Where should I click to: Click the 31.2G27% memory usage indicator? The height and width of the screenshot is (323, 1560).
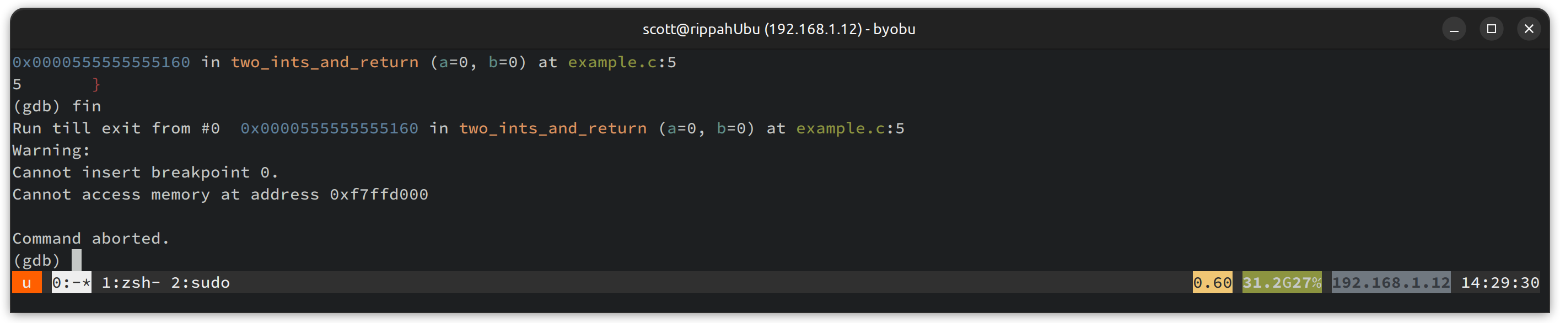click(x=1282, y=282)
